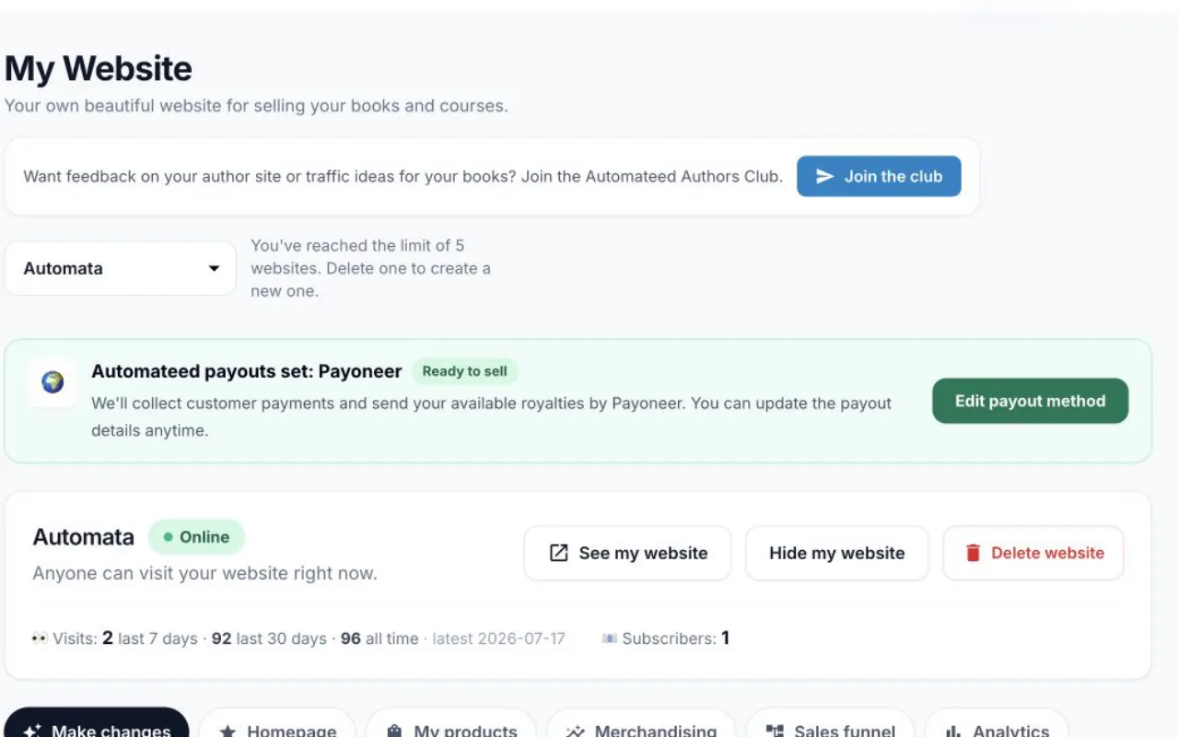Click the Delete website button

pos(1033,553)
